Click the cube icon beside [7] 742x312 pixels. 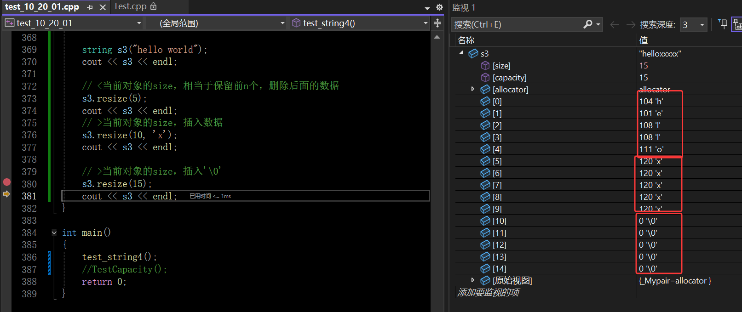click(x=485, y=185)
